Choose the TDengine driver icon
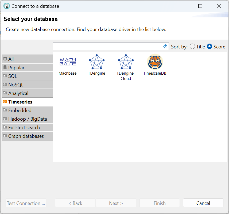229x214 pixels. click(x=96, y=62)
